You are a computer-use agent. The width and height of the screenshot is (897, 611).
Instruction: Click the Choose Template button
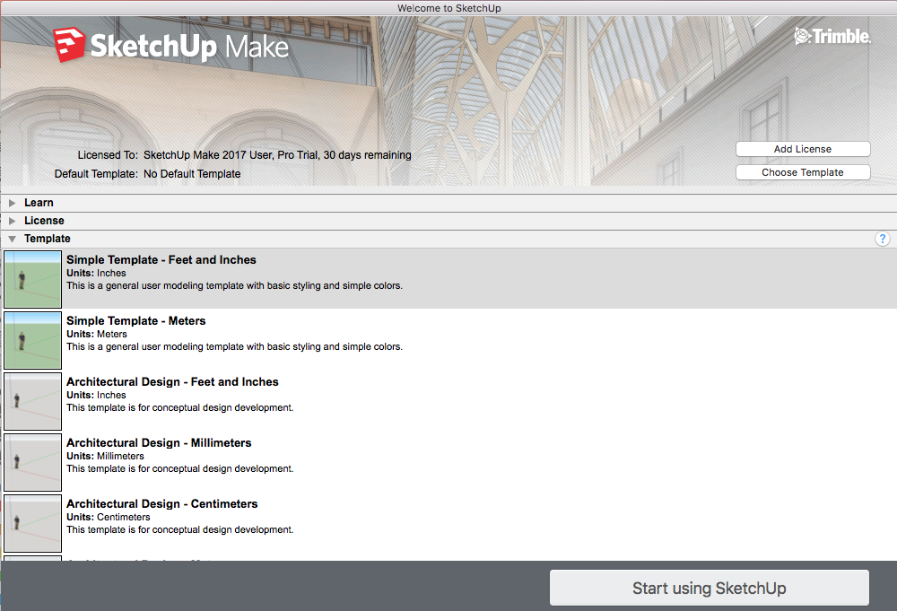pyautogui.click(x=802, y=171)
